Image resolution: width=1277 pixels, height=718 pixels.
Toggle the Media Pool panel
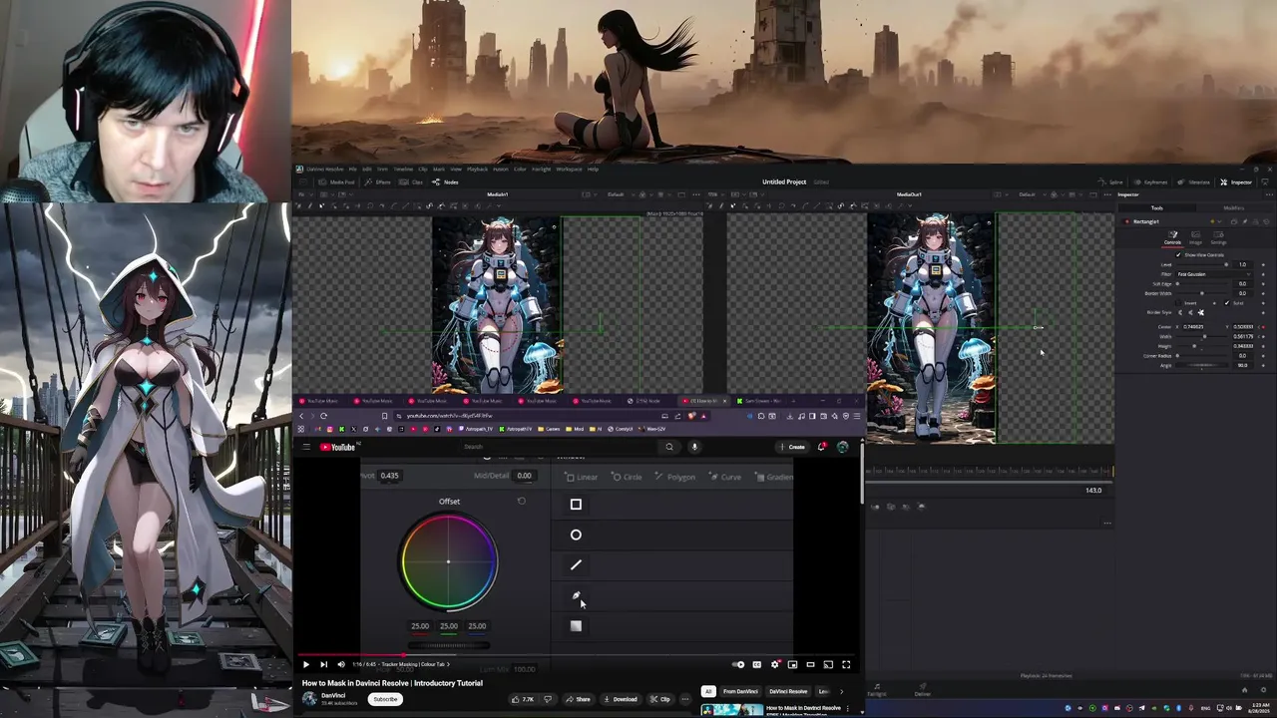click(336, 182)
